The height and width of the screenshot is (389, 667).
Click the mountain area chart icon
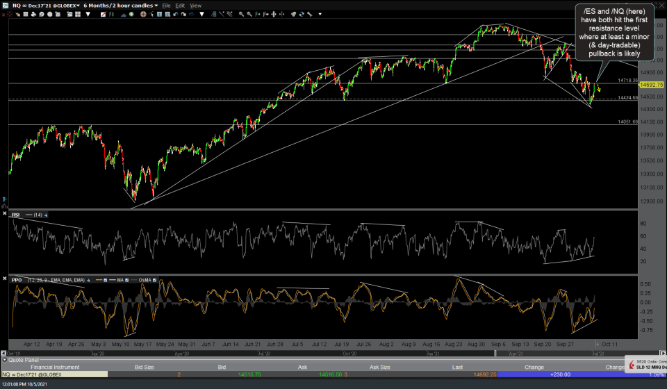click(124, 15)
